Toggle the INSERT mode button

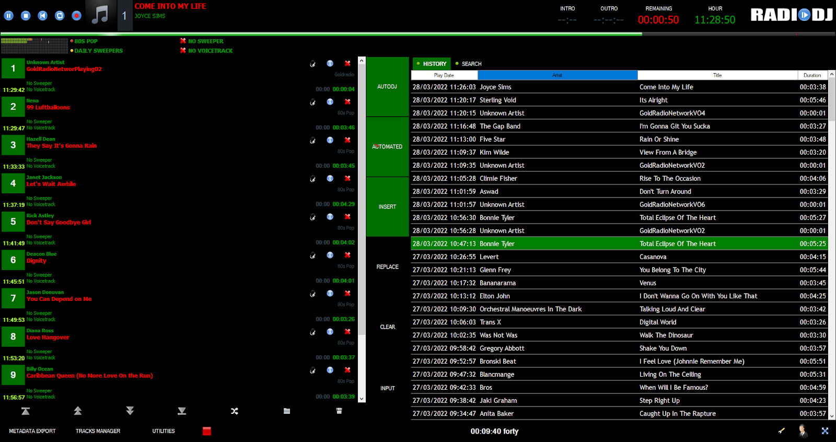(387, 207)
